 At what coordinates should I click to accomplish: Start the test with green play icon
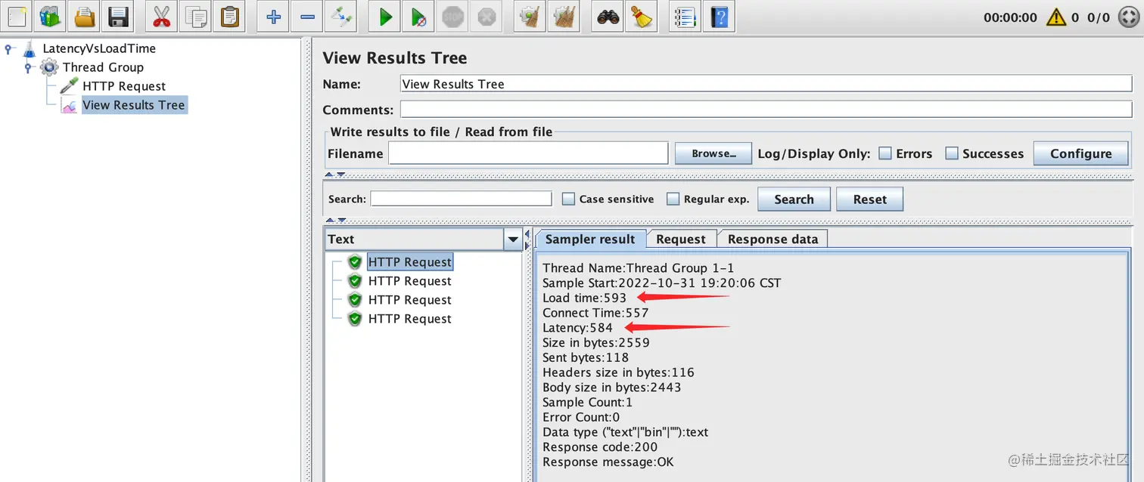click(385, 17)
